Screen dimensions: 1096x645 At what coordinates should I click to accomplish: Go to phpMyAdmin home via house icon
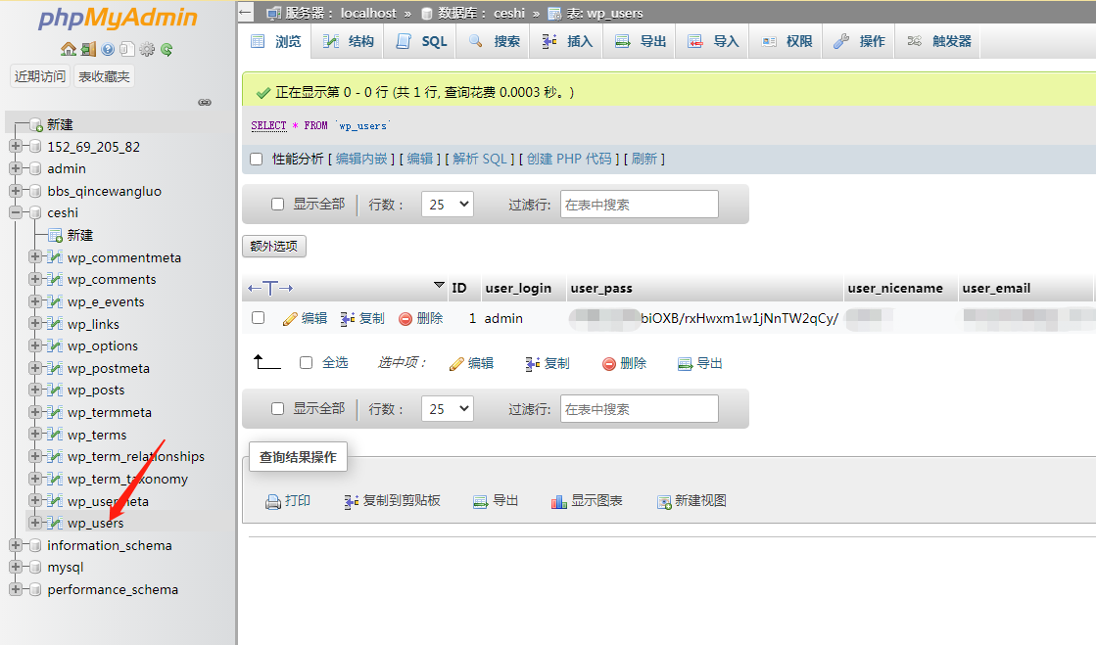[69, 49]
